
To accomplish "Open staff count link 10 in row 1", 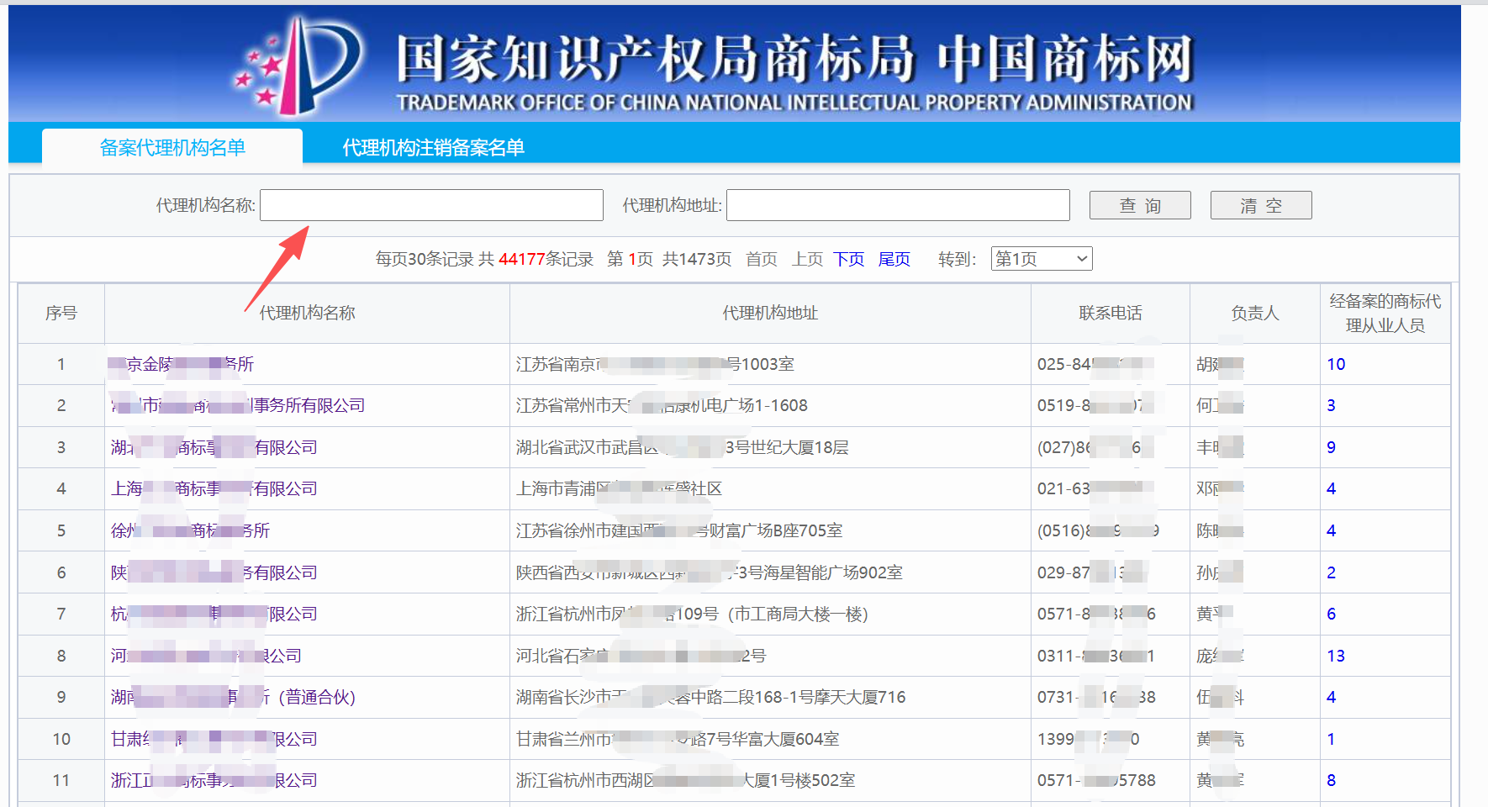I will point(1336,364).
